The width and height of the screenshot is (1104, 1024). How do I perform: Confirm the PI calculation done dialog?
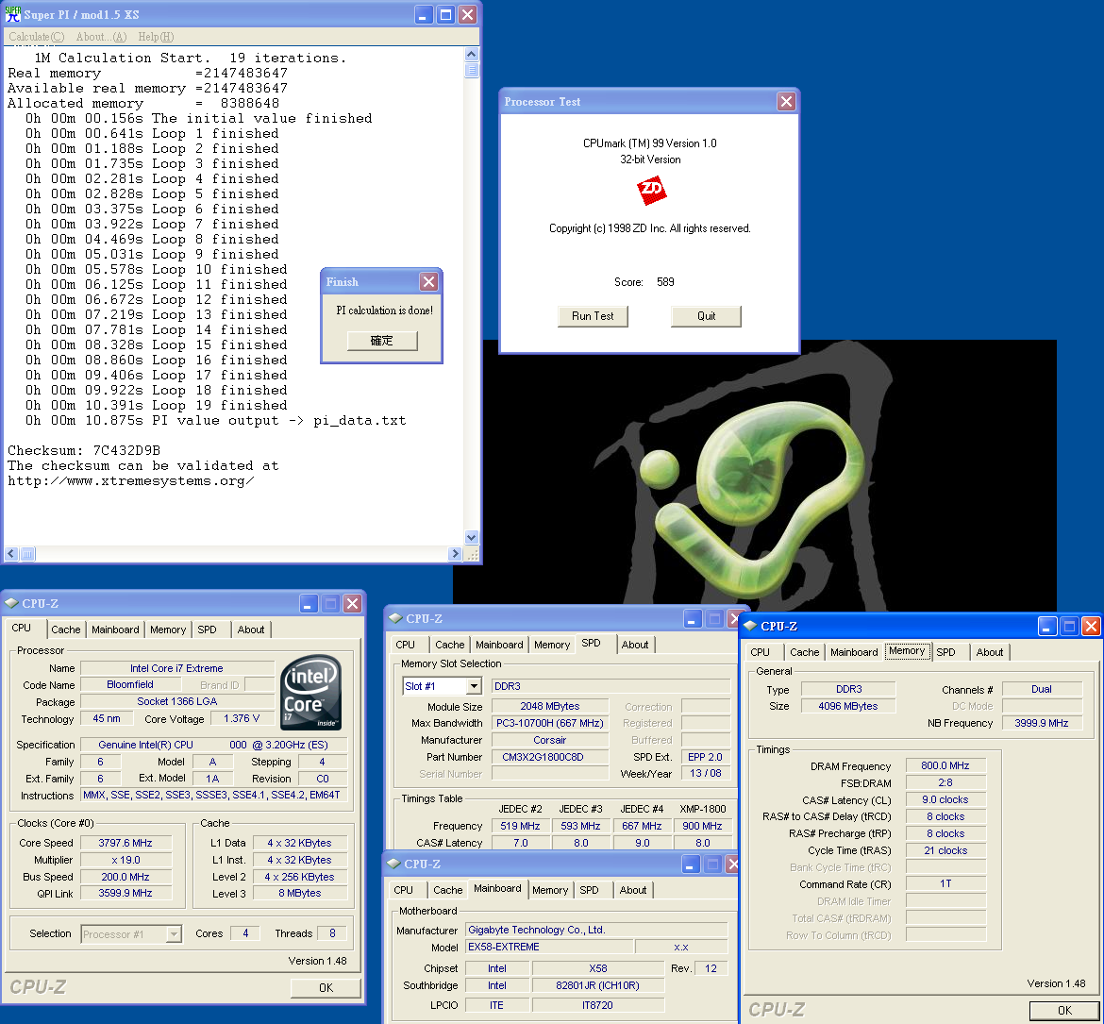tap(382, 341)
